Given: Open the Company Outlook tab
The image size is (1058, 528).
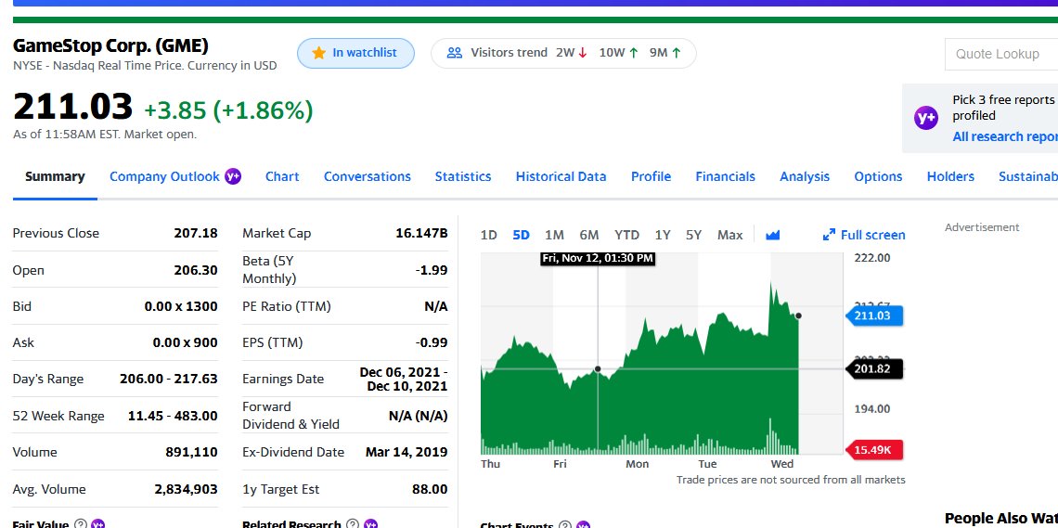Looking at the screenshot, I should pyautogui.click(x=164, y=176).
